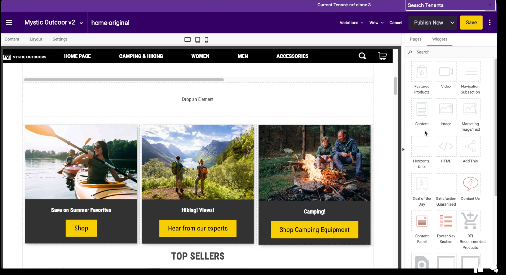Switch to desktop preview icon
Image resolution: width=506 pixels, height=275 pixels.
(187, 40)
